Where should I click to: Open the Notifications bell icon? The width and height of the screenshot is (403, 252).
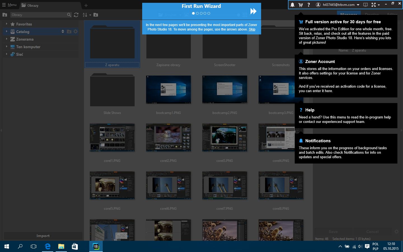292,5
